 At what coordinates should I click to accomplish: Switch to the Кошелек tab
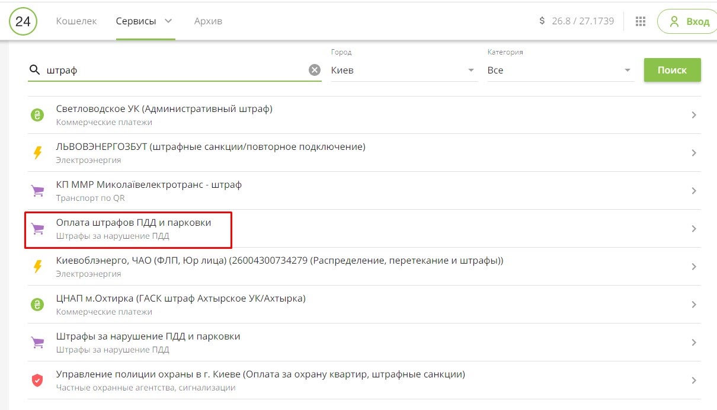click(76, 21)
